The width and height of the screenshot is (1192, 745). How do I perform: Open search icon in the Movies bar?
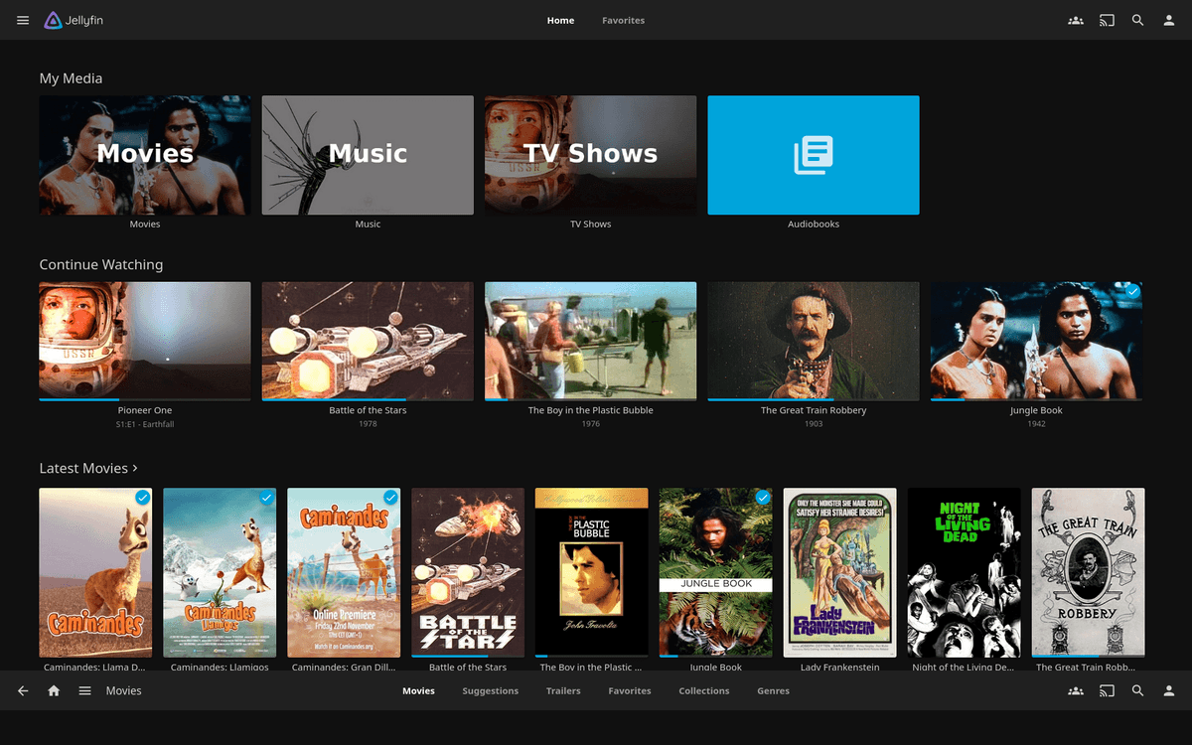tap(1138, 690)
